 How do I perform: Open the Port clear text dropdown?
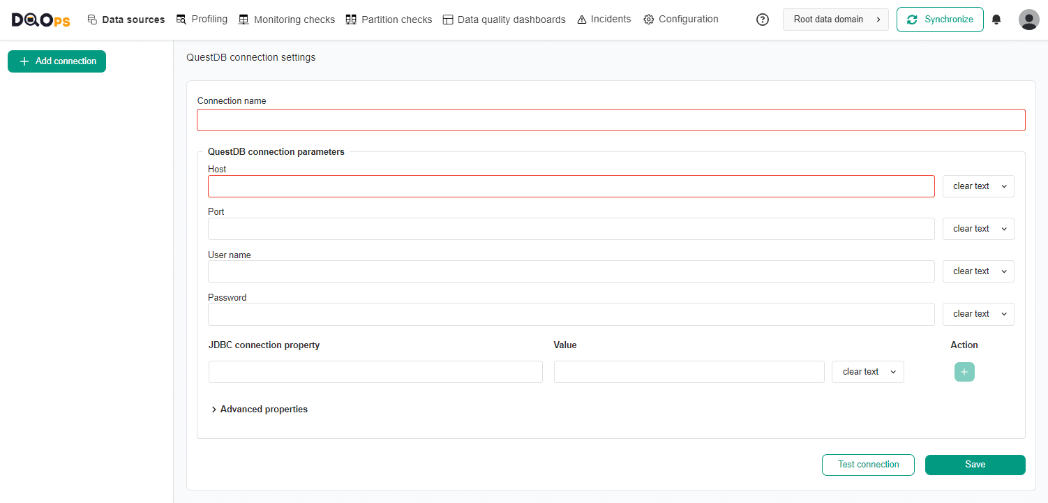tap(978, 229)
